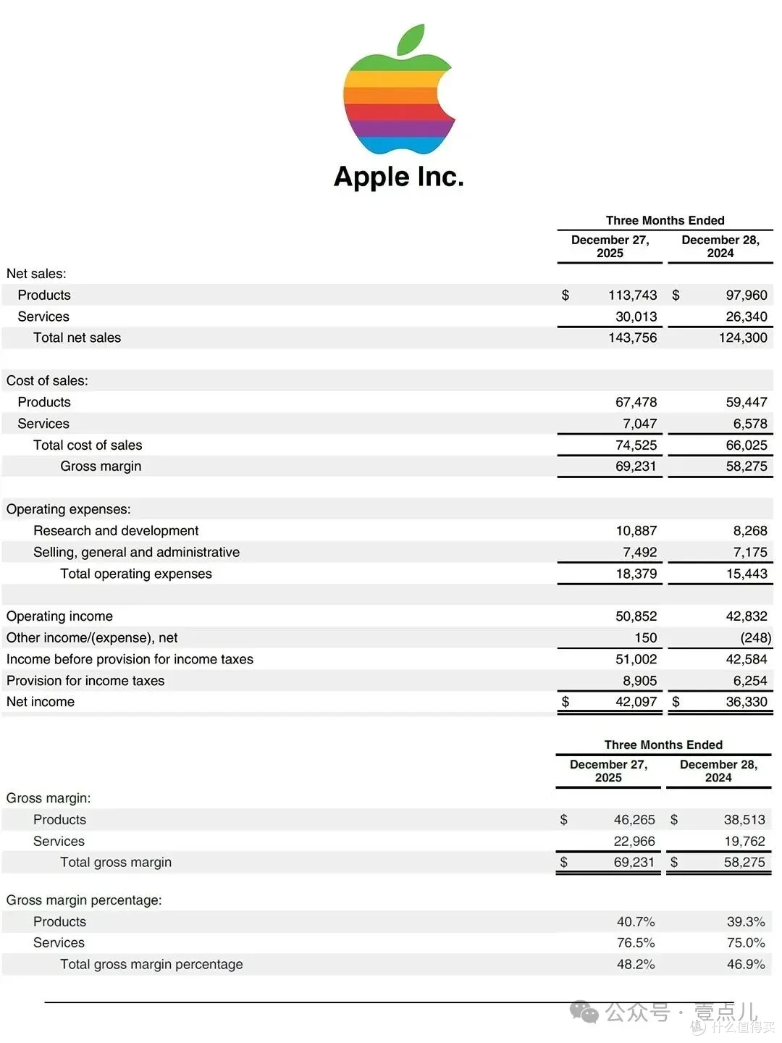Select the Cost of sales section heading
The width and height of the screenshot is (782, 1043).
[x=47, y=381]
